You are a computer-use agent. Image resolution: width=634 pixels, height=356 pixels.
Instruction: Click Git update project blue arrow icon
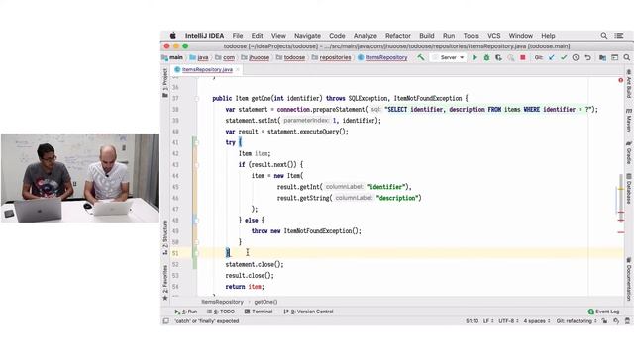(x=551, y=57)
